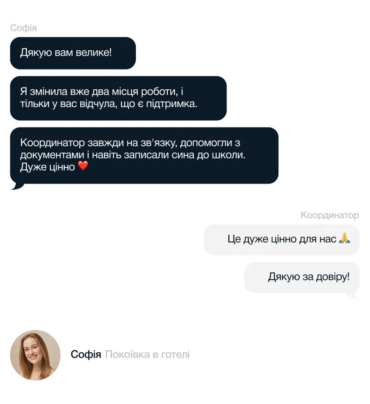Click the message starting with 'Координатор завжди на зв'язку'
This screenshot has width=370, height=404.
click(x=144, y=155)
